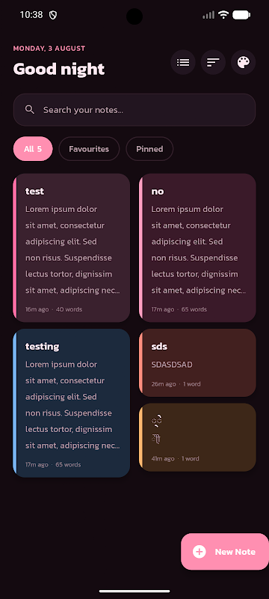Screen dimensions: 269x599
Task: Tap the battery status icon
Action: click(x=241, y=15)
